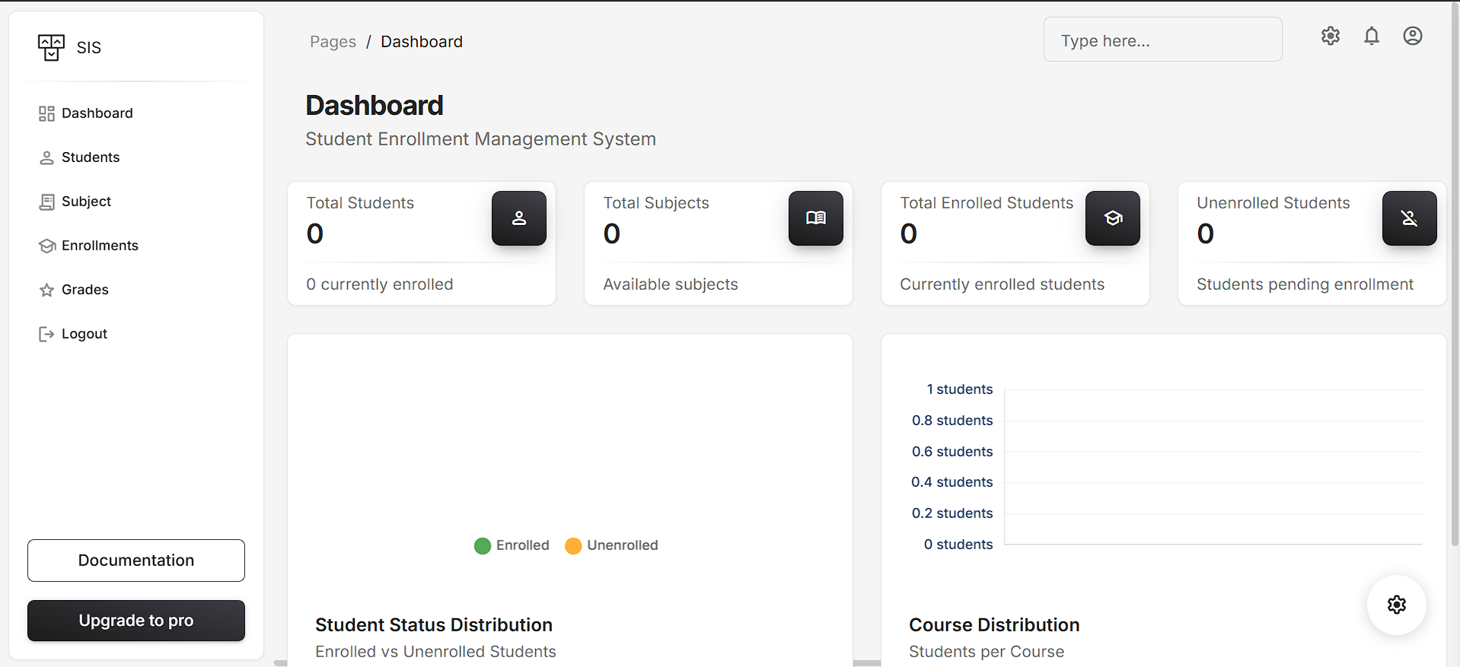Click 'Currently enrolled students' text
This screenshot has width=1460, height=667.
coord(1002,284)
